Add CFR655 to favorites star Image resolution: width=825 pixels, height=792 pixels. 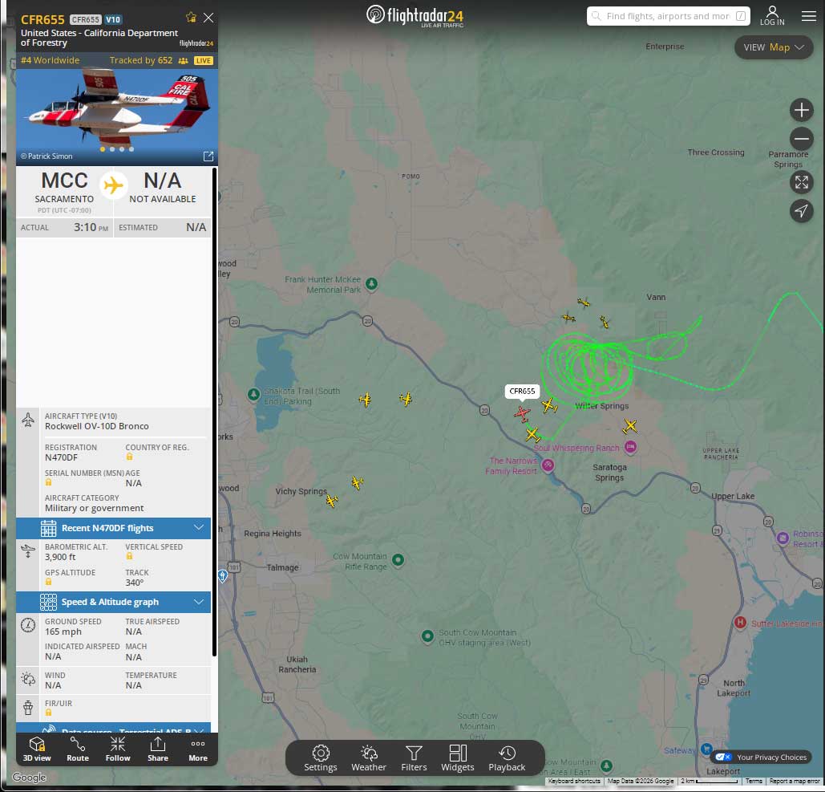(191, 18)
